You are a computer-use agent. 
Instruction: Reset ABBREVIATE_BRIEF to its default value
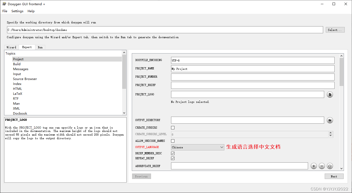point(330,166)
